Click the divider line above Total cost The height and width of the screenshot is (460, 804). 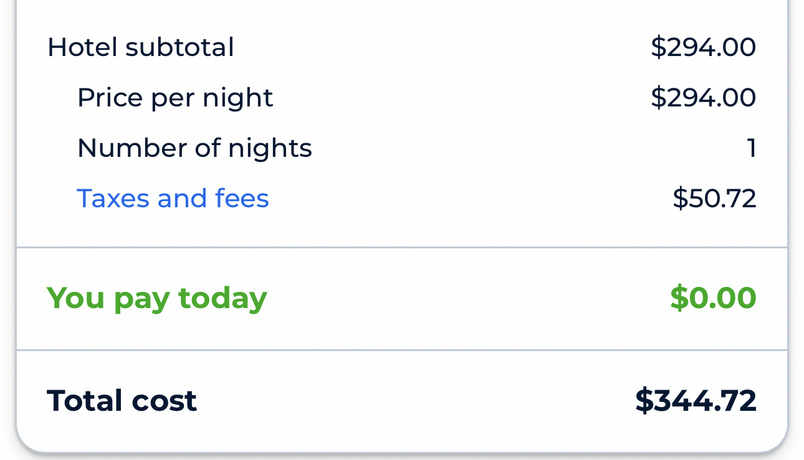[402, 350]
